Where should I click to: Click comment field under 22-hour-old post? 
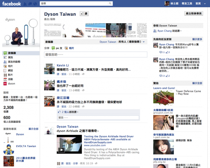coord(98,118)
